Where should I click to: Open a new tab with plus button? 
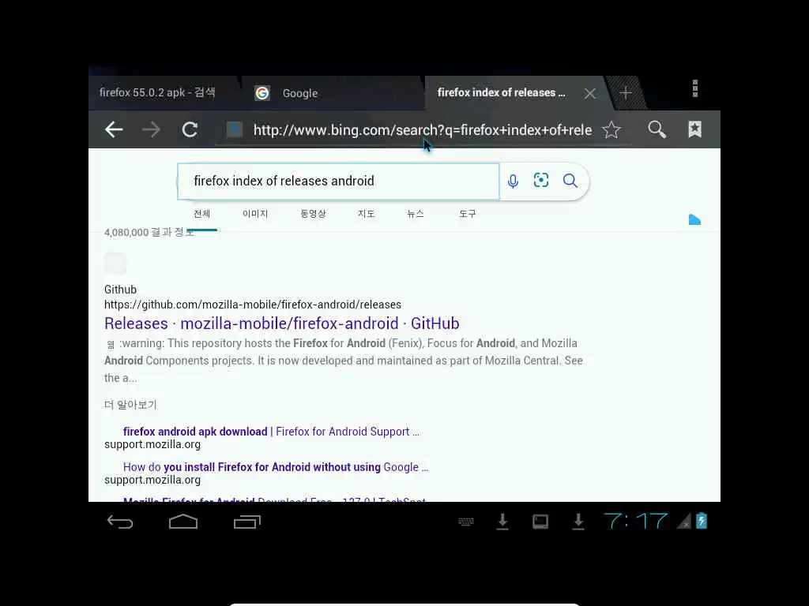pos(626,93)
